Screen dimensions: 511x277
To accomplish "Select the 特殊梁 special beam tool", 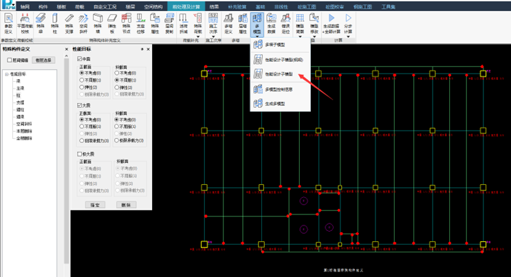I will point(41,23).
